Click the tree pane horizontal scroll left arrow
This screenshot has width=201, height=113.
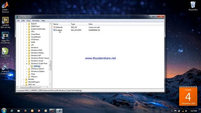point(18,87)
